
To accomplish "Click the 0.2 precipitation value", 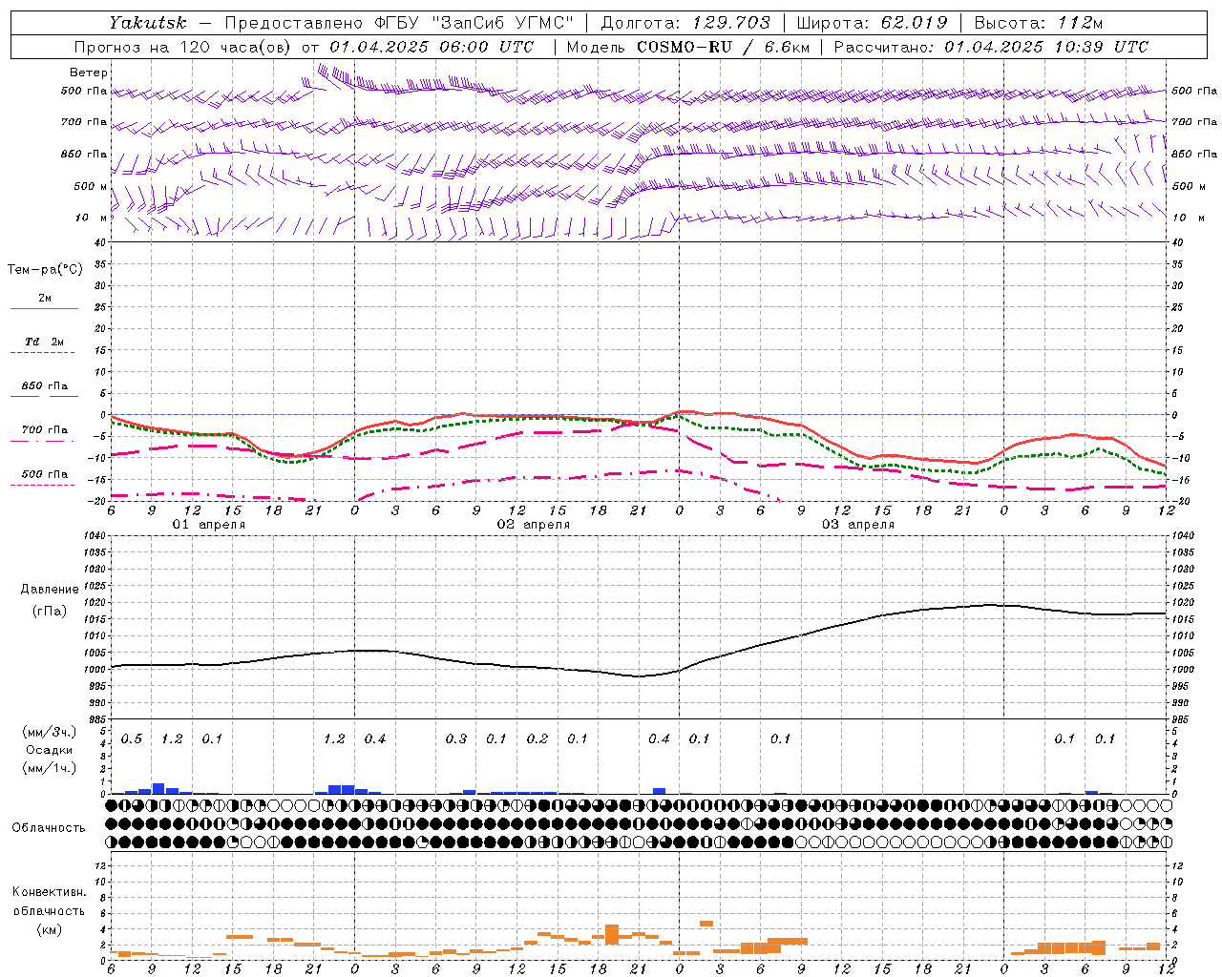I will click(x=537, y=739).
